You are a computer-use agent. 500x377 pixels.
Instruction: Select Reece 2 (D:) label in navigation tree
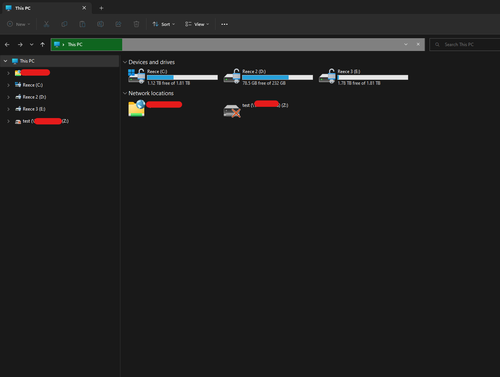click(34, 97)
